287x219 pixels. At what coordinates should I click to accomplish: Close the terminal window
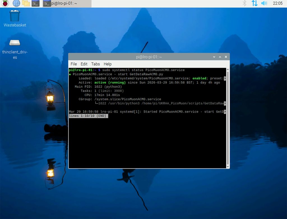pyautogui.click(x=226, y=57)
